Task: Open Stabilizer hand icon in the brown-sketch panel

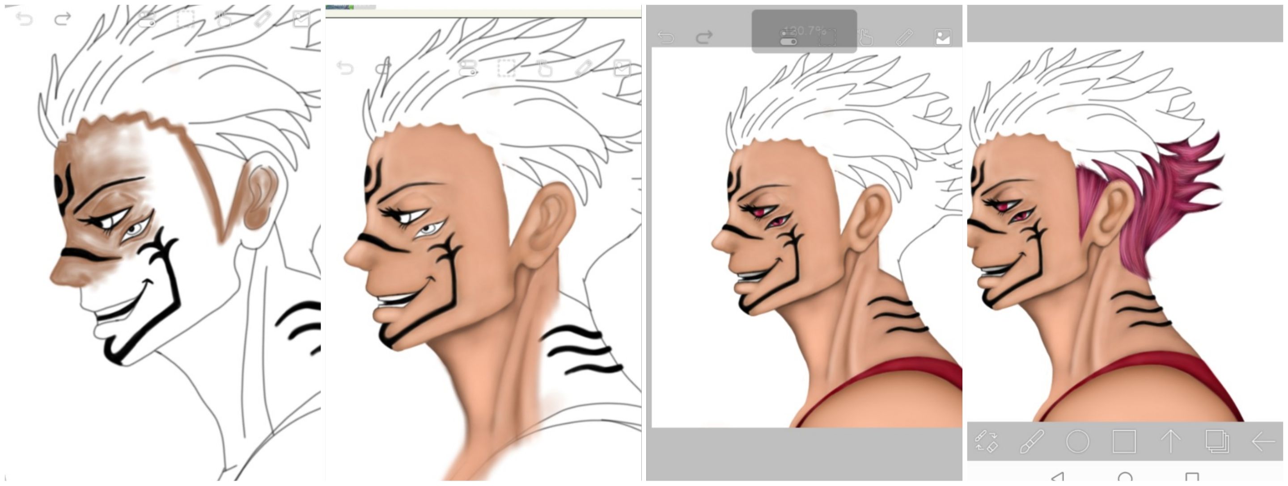Action: (225, 19)
